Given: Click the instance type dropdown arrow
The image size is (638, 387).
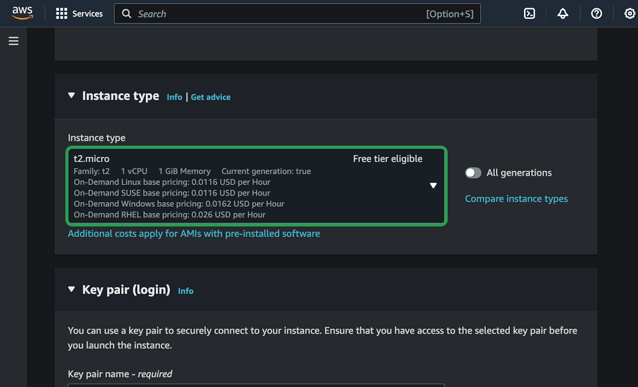Looking at the screenshot, I should point(433,186).
